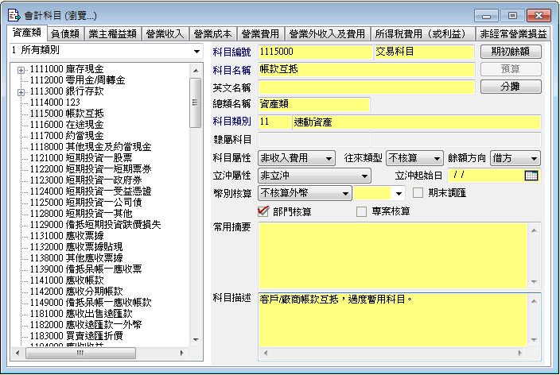Switch to the 營業費用 tab

point(260,33)
